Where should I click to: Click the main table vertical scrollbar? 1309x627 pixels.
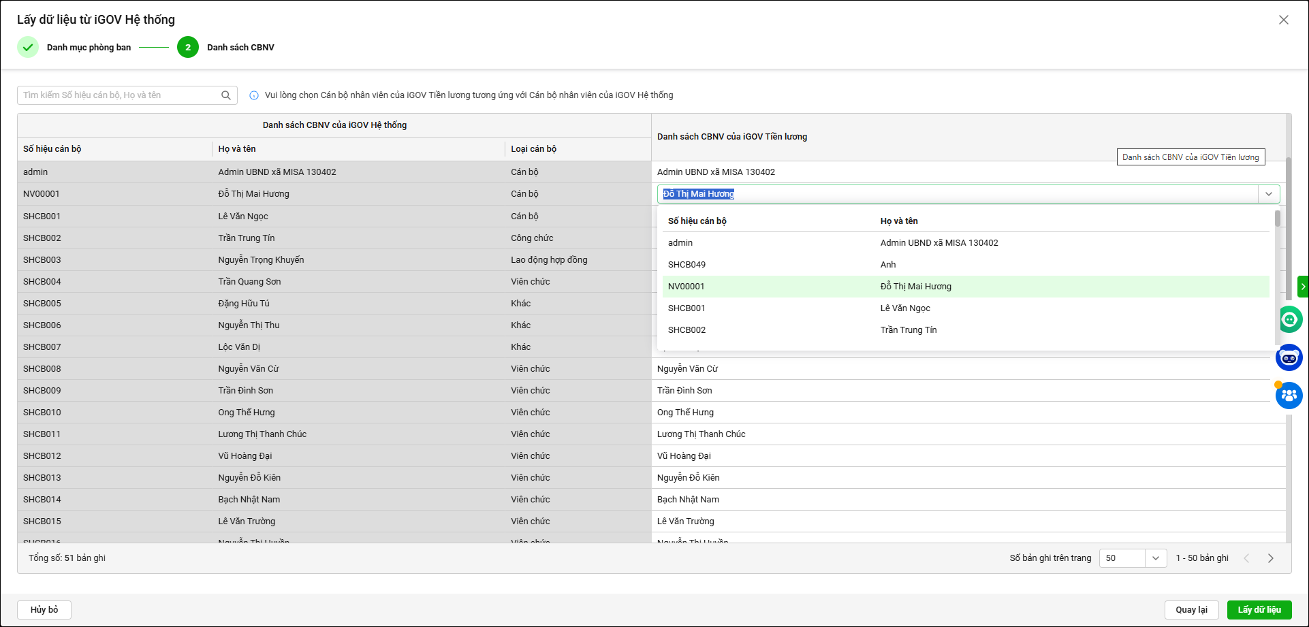pyautogui.click(x=1289, y=228)
